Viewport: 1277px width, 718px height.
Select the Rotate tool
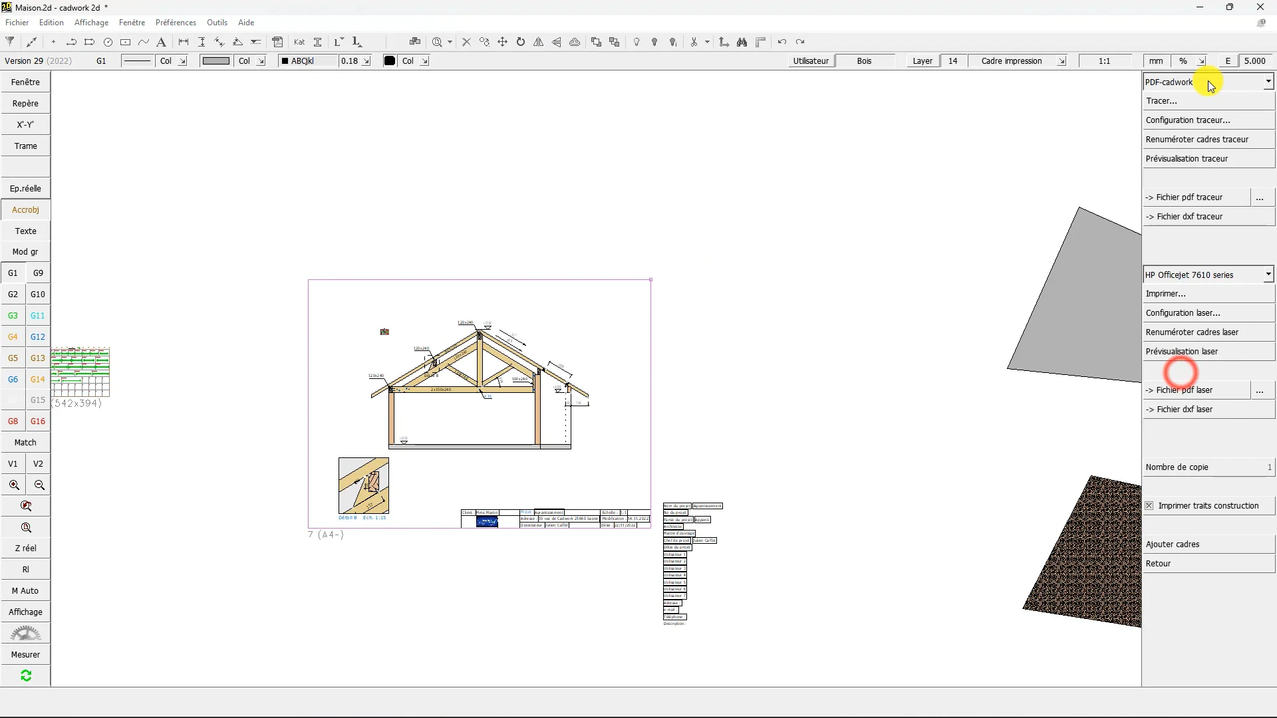(x=521, y=42)
